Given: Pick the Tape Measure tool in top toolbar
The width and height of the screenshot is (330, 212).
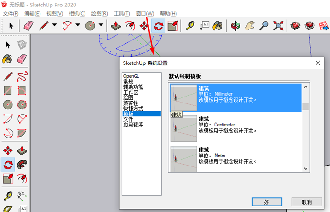Looking at the screenshot, I should (x=190, y=26).
